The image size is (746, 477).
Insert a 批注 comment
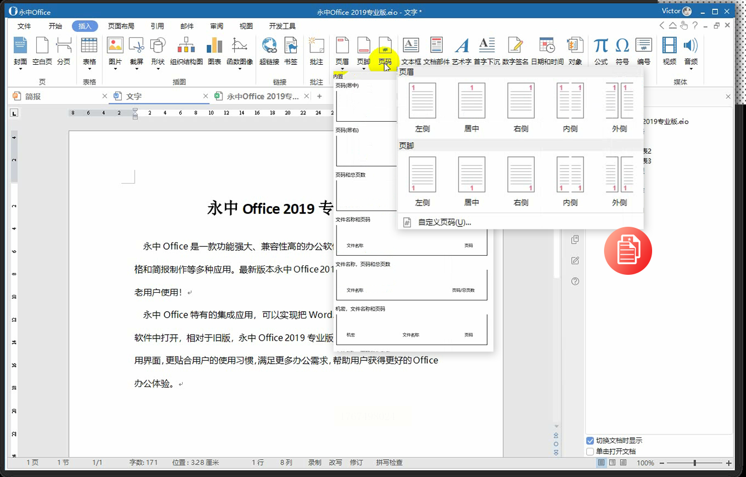(316, 46)
